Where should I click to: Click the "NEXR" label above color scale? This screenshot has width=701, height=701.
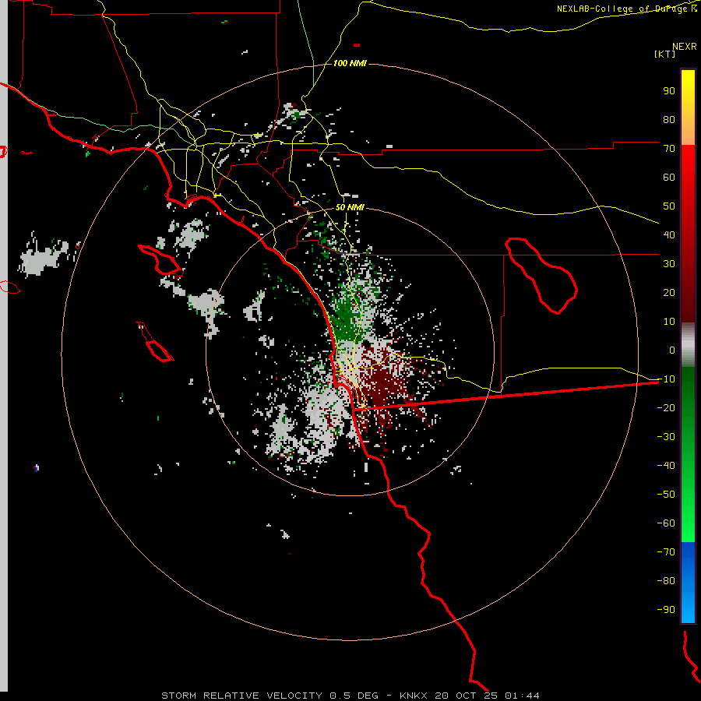point(685,47)
